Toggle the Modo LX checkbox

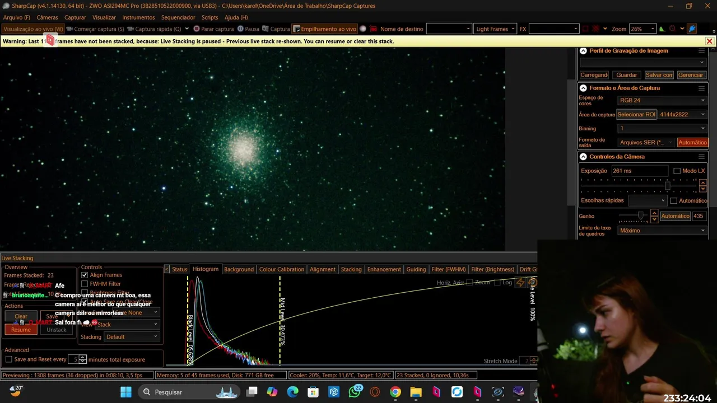677,171
